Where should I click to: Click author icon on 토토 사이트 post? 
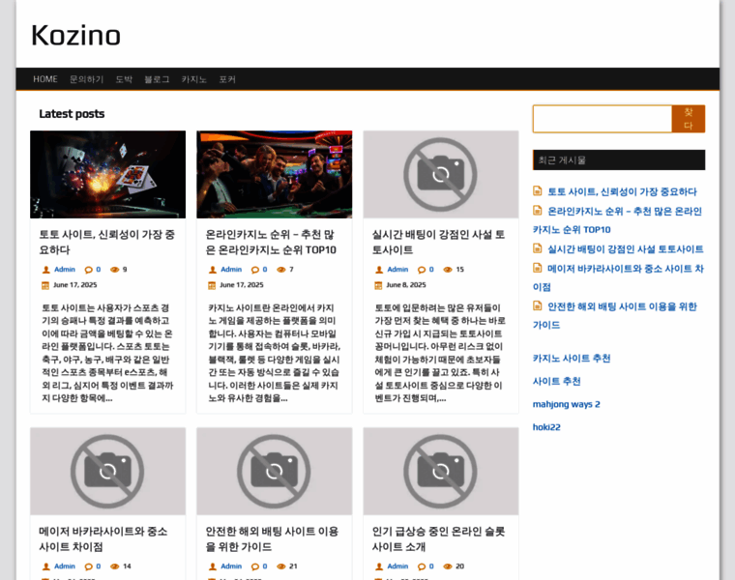(46, 270)
